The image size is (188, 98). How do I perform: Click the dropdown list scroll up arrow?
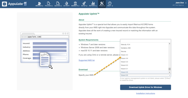coord(169,44)
